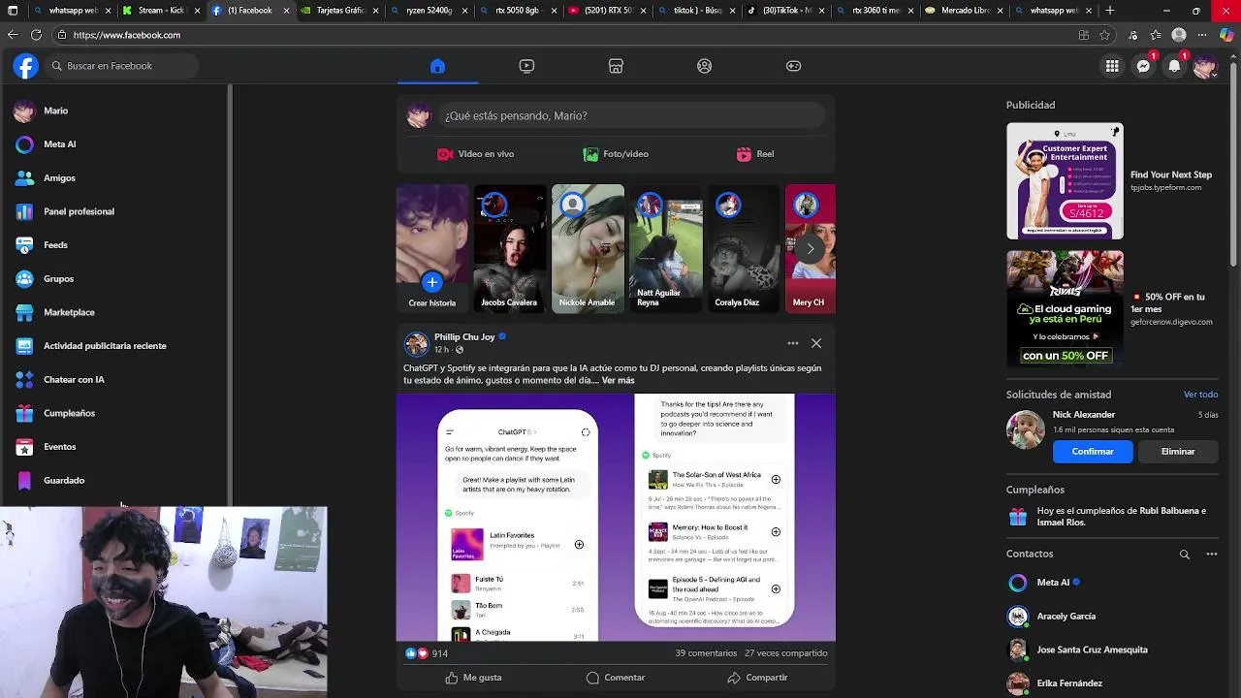The image size is (1241, 698).
Task: Open Meta AI contact chat
Action: 1113,583
